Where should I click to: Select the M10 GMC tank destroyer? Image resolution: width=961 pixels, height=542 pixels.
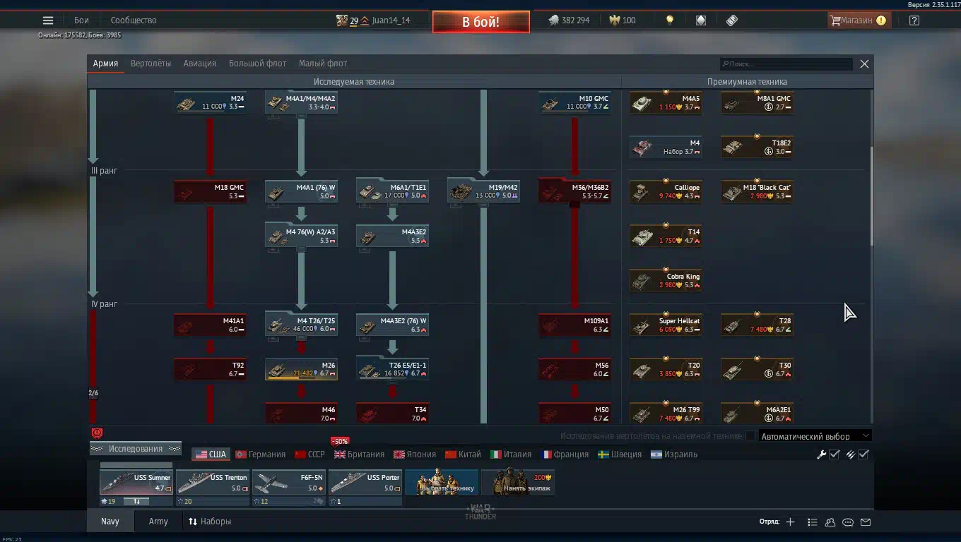click(574, 102)
